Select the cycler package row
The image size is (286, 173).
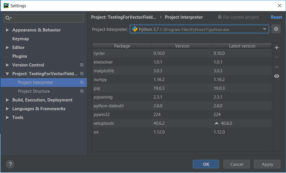[182, 53]
